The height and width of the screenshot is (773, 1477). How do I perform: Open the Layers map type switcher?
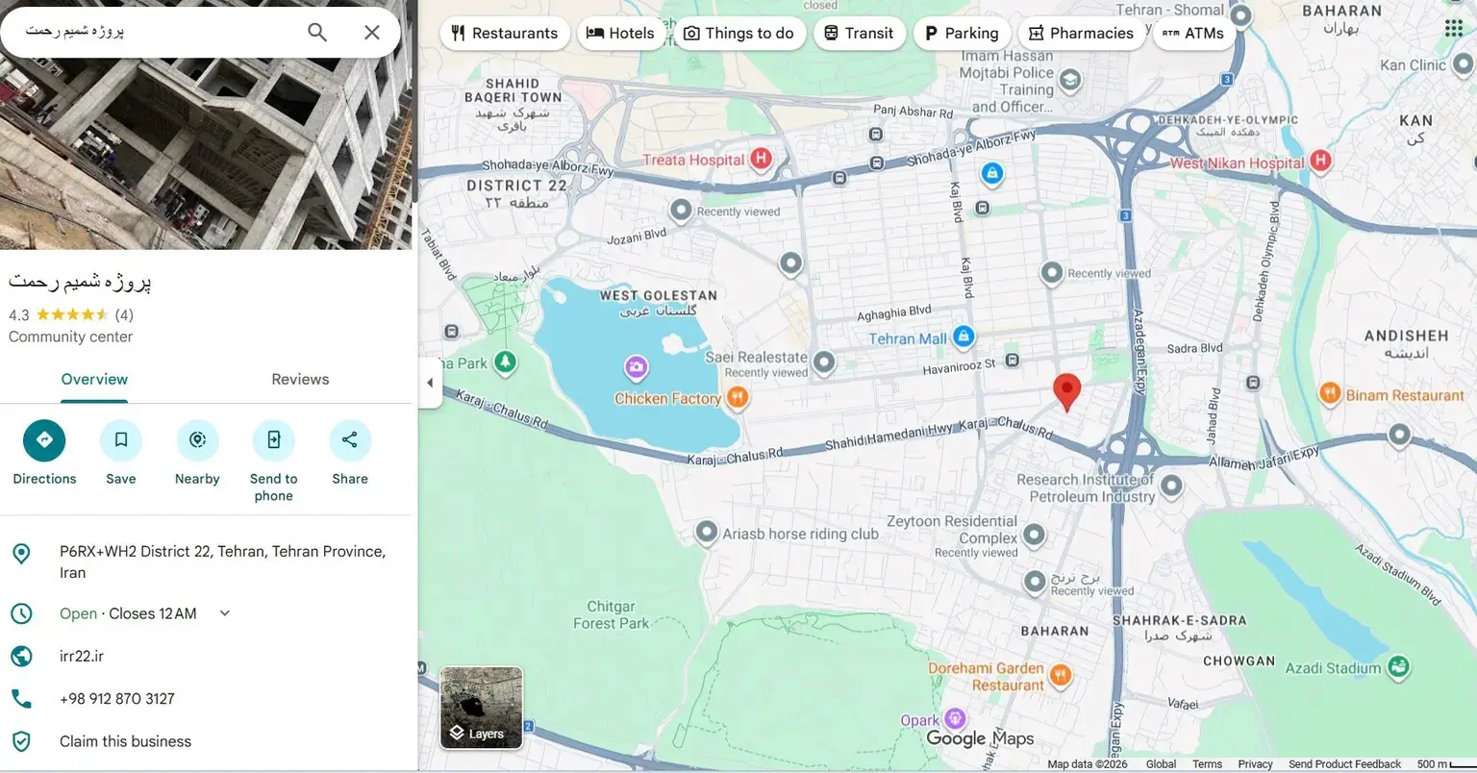pyautogui.click(x=482, y=708)
